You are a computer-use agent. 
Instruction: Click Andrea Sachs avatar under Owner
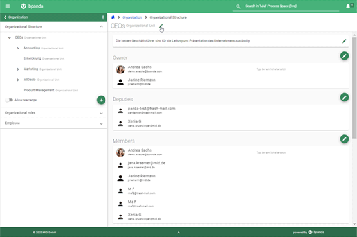point(120,69)
